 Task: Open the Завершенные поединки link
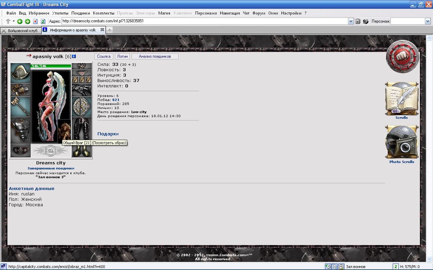51,168
